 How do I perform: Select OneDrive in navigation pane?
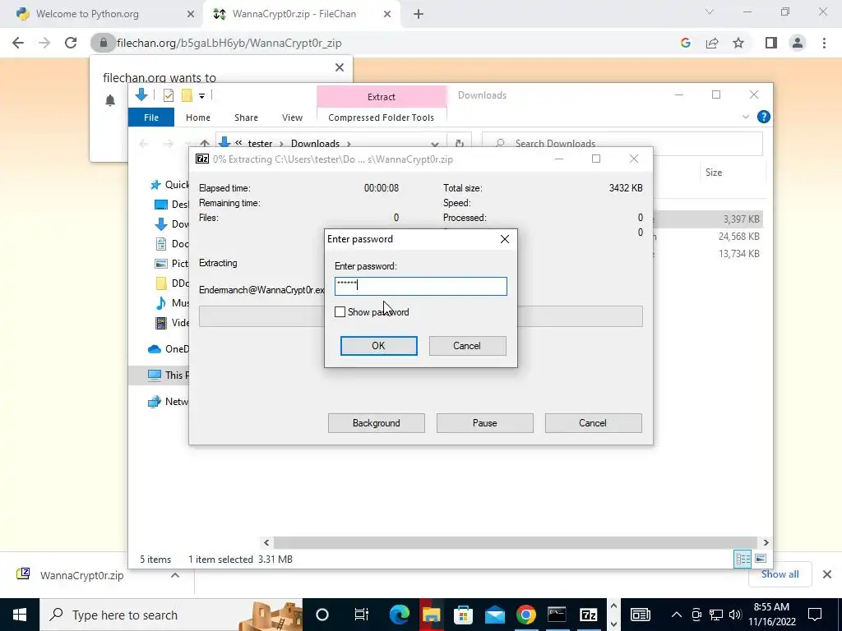pyautogui.click(x=168, y=348)
